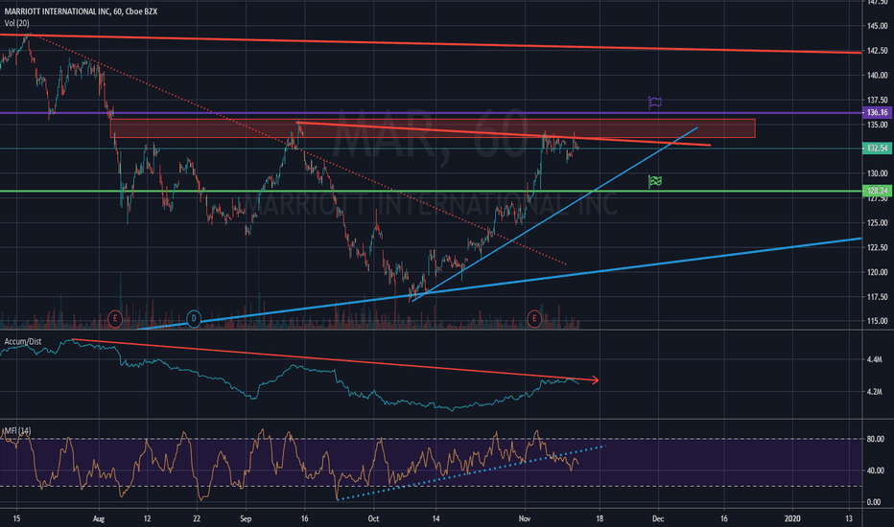Click the 115.00 price axis value
Image resolution: width=894 pixels, height=527 pixels.
[878, 321]
